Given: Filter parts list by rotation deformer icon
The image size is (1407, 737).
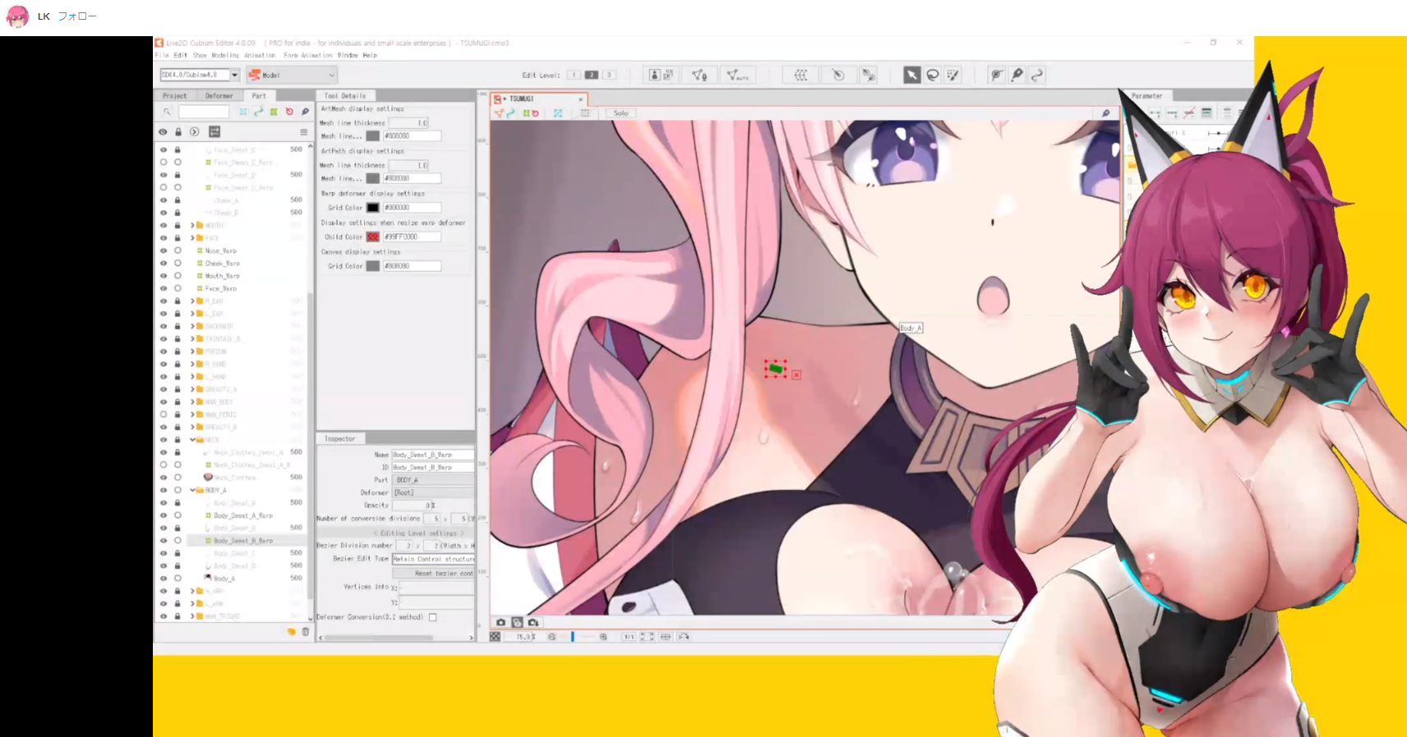Looking at the screenshot, I should [289, 112].
